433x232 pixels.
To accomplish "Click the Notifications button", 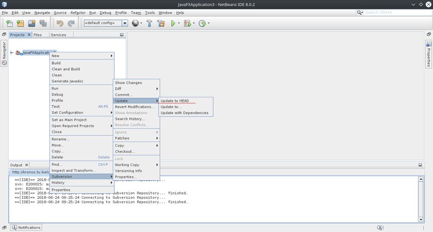I will click(26, 228).
